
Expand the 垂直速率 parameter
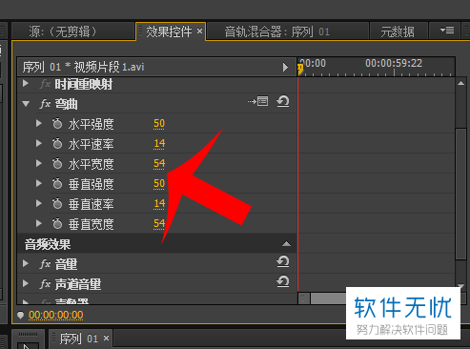39,203
